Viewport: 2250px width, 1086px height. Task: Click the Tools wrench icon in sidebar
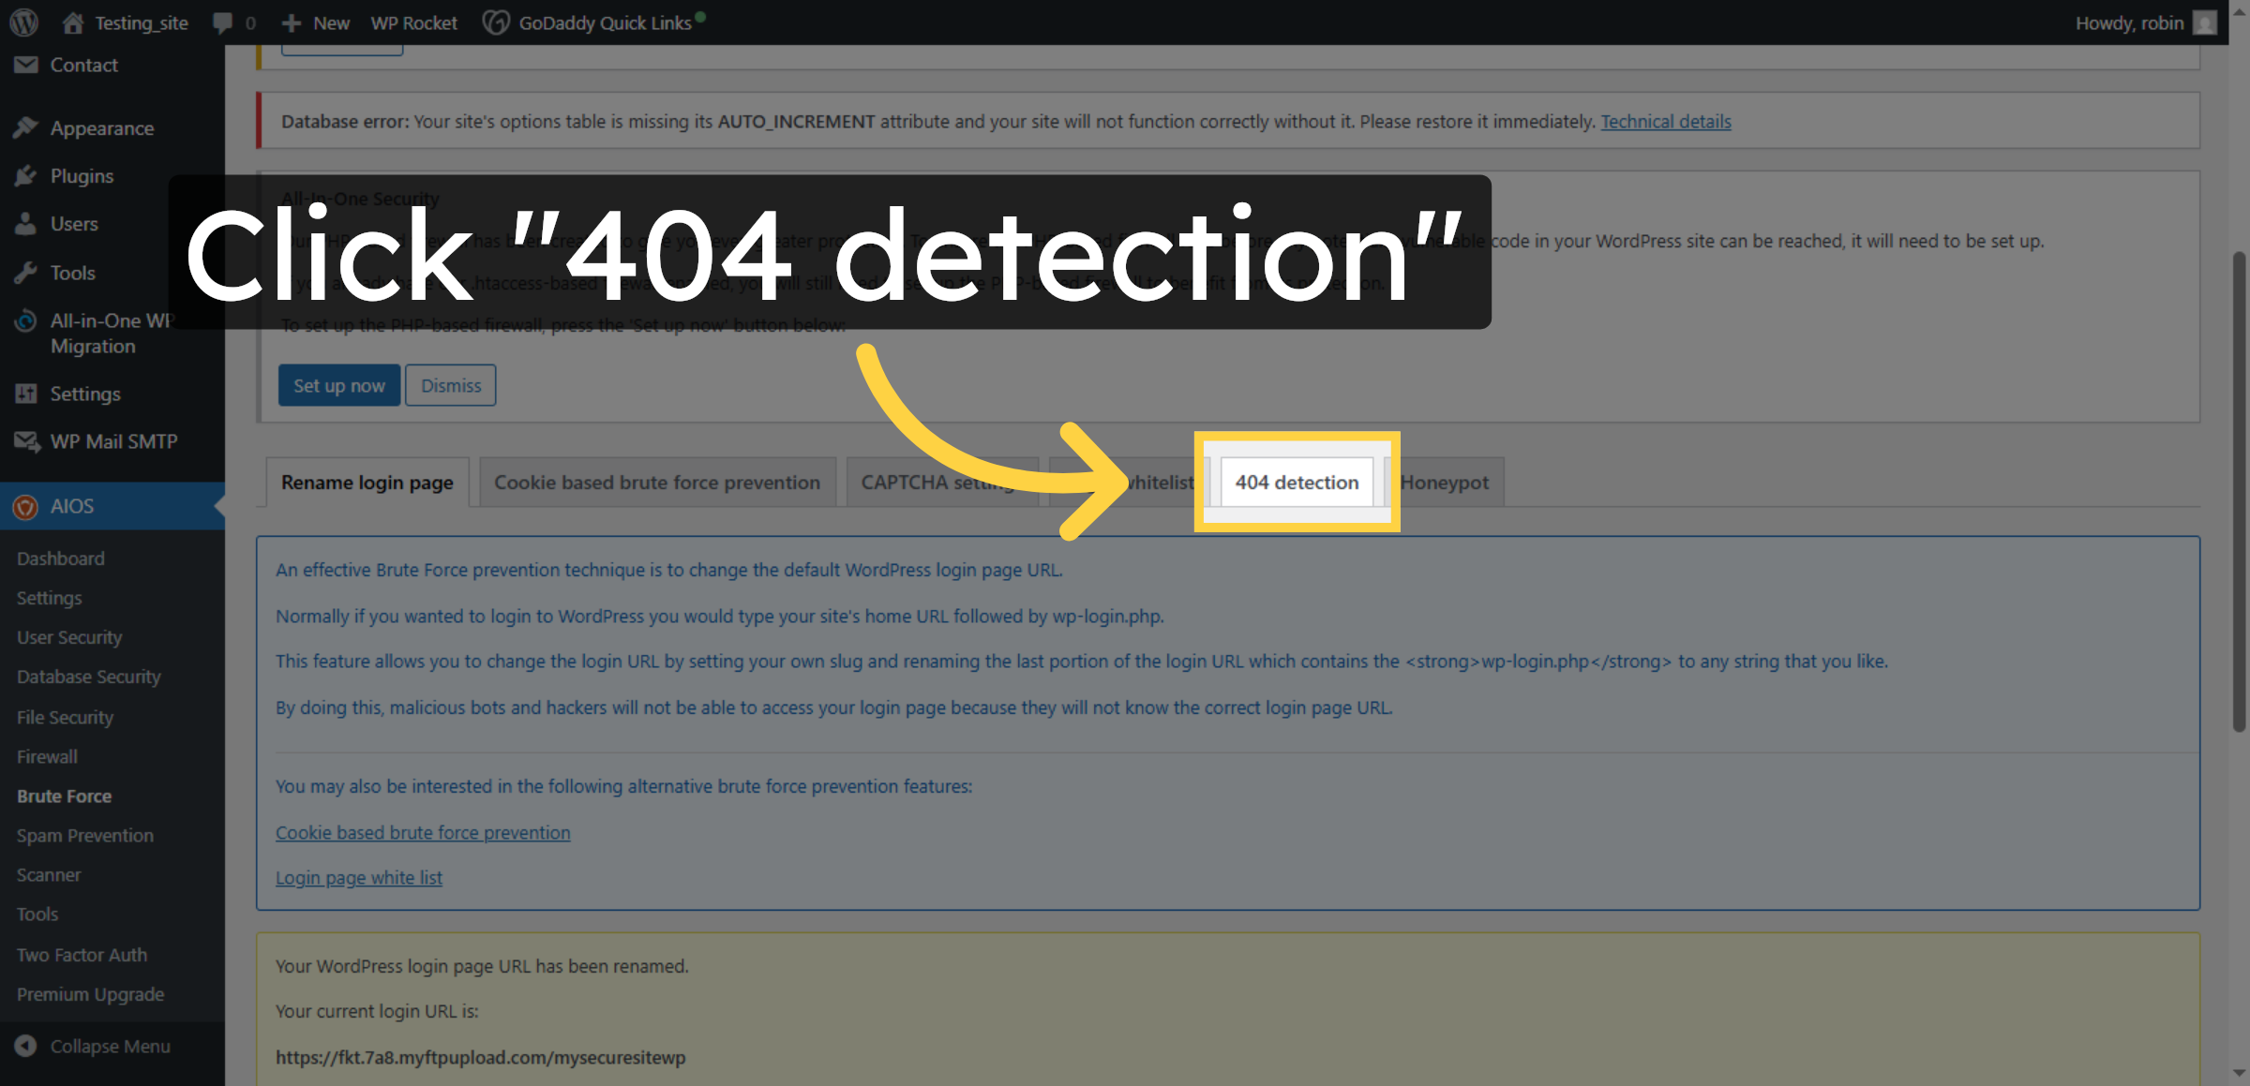pos(25,272)
